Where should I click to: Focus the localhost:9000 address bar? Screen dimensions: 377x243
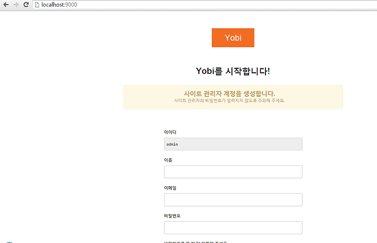tap(204, 5)
